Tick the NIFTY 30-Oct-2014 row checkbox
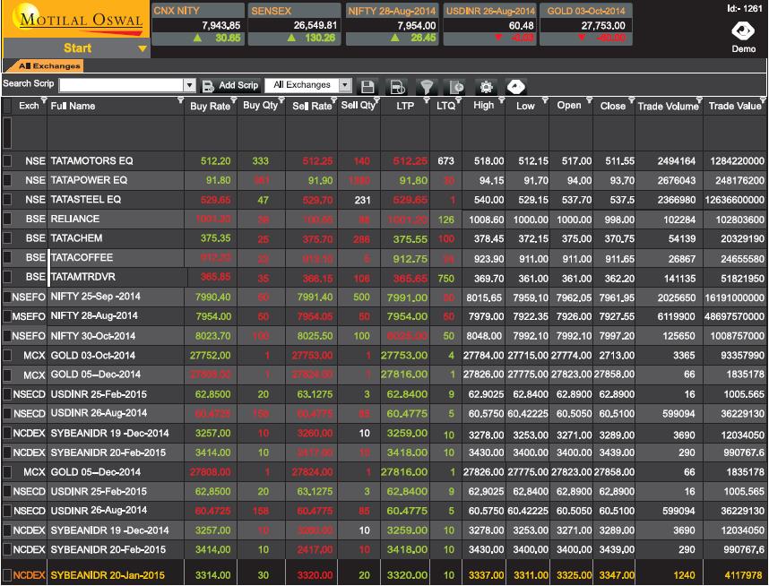Image resolution: width=769 pixels, height=586 pixels. click(x=7, y=336)
